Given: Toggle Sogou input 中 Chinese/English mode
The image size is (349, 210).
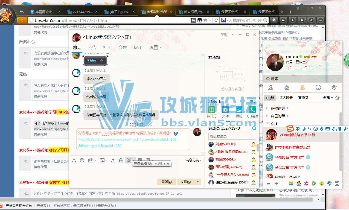Looking at the screenshot, I should pos(298,129).
